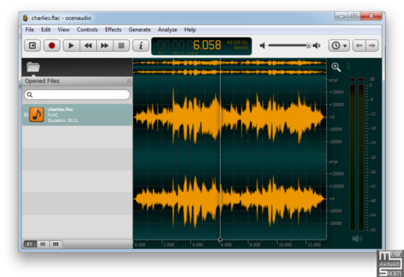Image resolution: width=404 pixels, height=277 pixels.
Task: Adjust the volume slider handle
Action: point(309,45)
